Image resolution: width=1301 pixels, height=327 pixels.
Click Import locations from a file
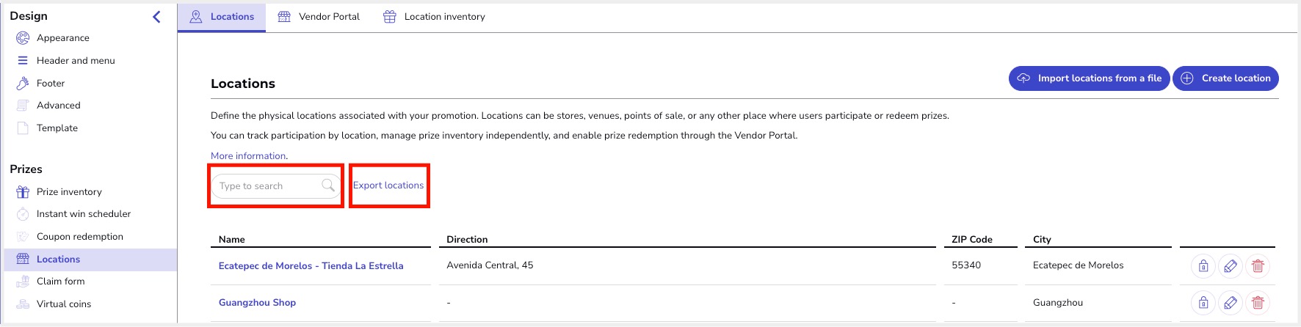coord(1089,78)
